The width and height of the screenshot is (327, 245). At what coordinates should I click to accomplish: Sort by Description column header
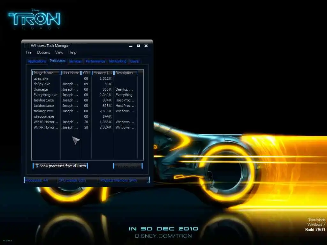pos(125,73)
